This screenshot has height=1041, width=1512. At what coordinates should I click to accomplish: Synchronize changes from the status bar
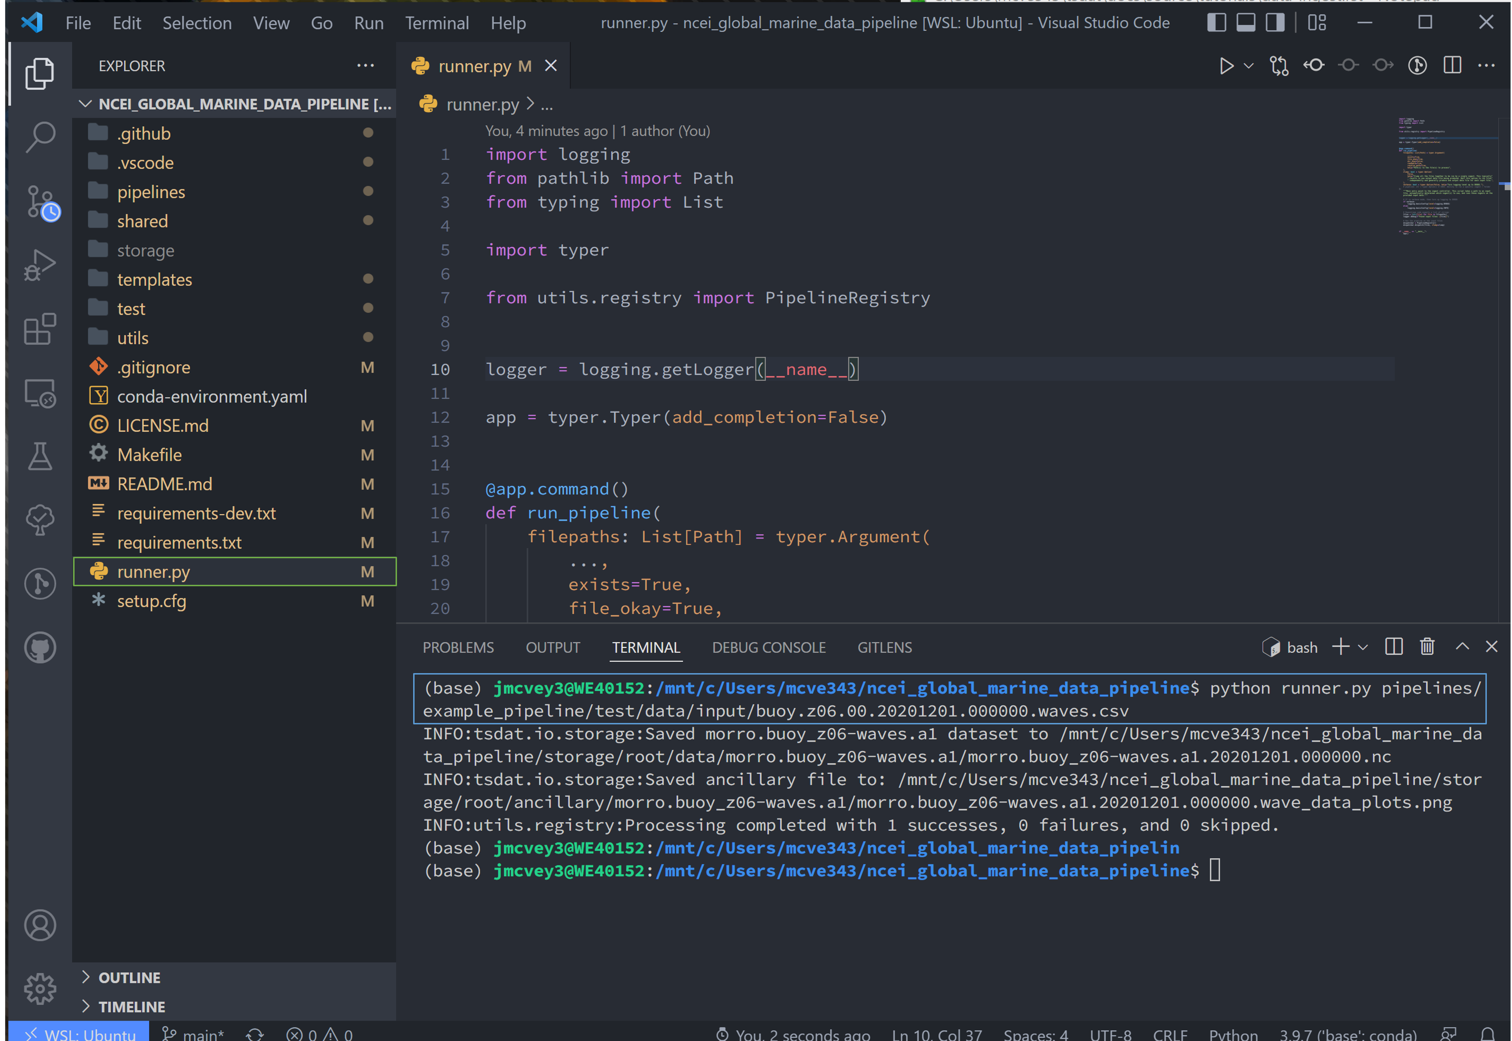[x=255, y=1033]
